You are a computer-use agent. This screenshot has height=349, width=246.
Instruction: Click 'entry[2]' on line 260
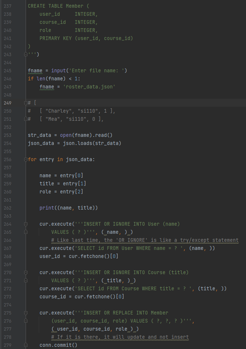point(72,192)
